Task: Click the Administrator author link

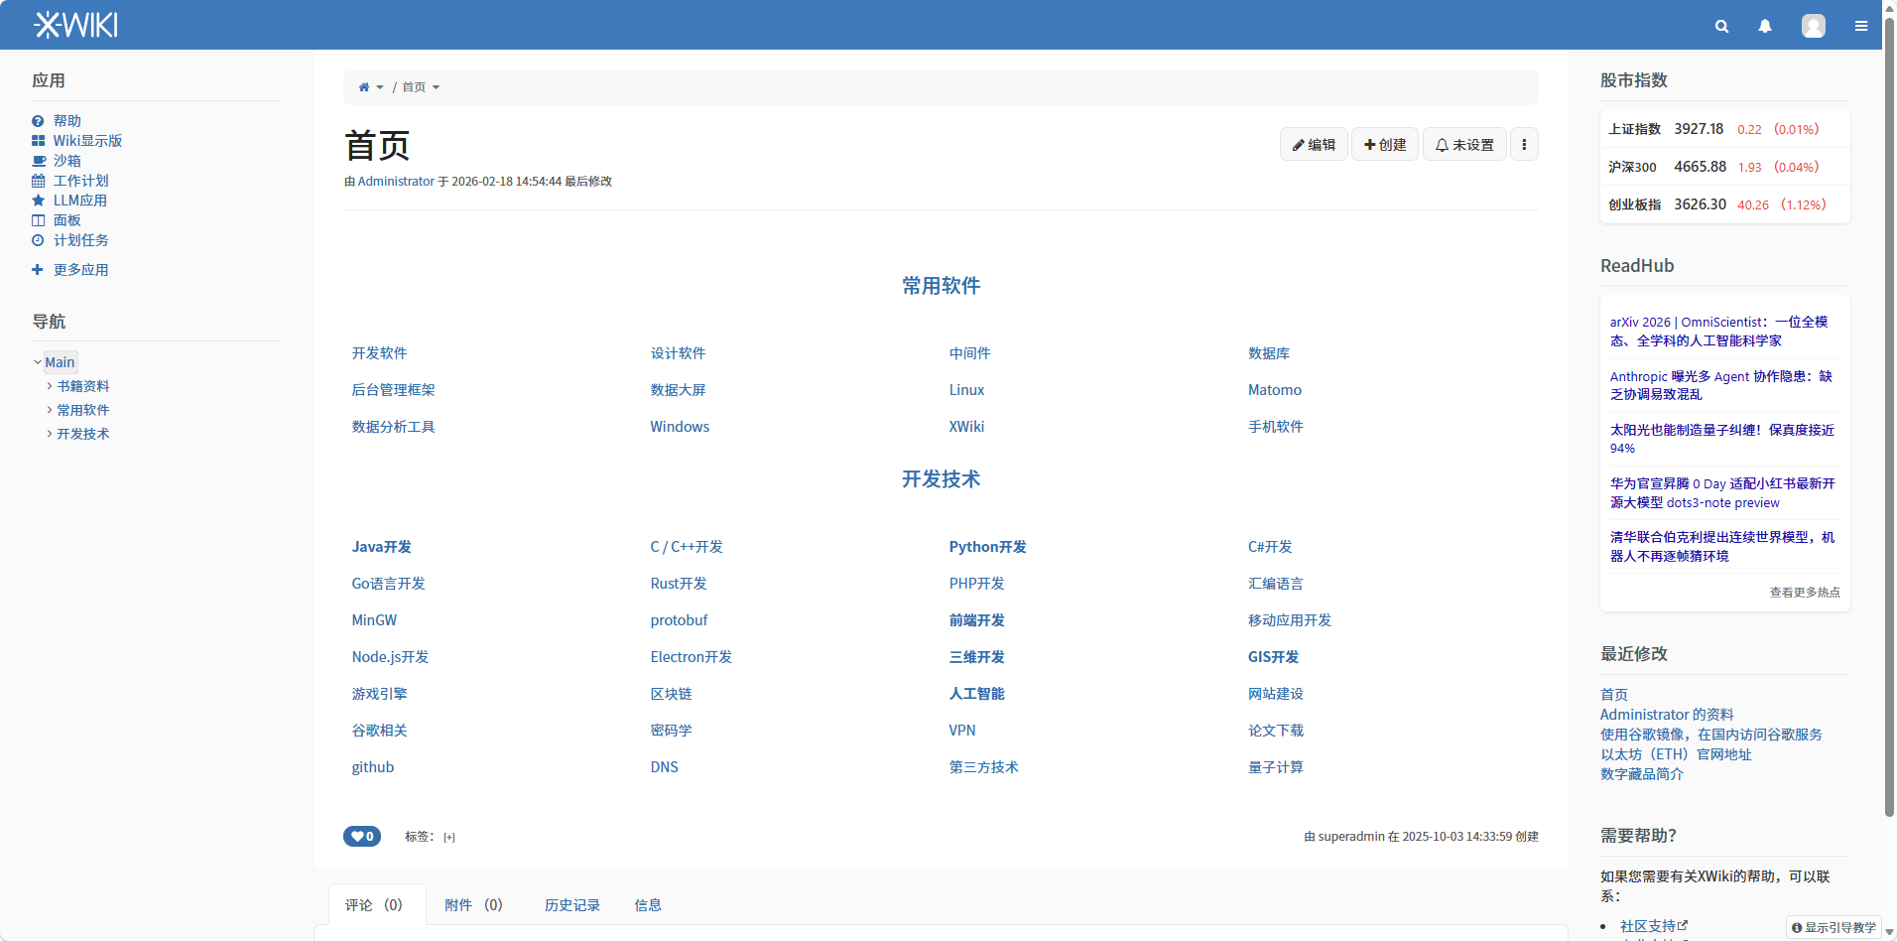Action: (396, 182)
